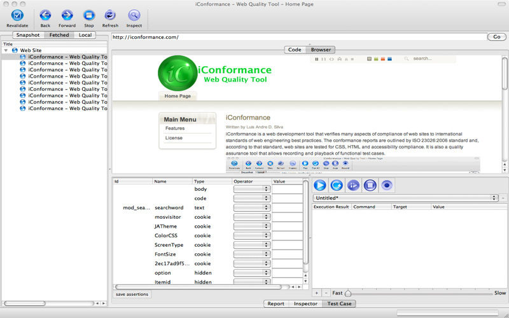Switch to the Fetched tab
Image resolution: width=509 pixels, height=318 pixels.
pos(59,35)
